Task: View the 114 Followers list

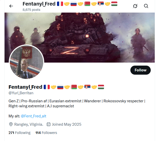Action: click(46, 133)
